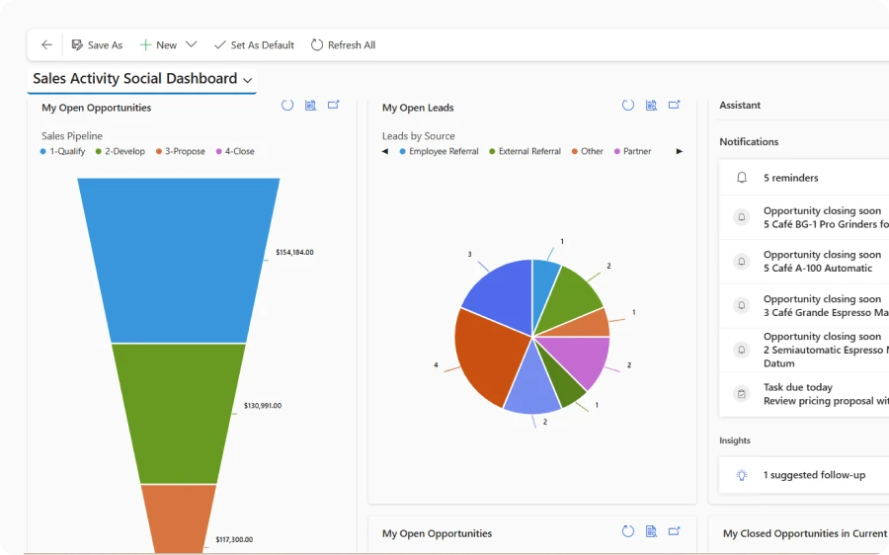Select the orange 3-Propose funnel segment

(x=179, y=518)
